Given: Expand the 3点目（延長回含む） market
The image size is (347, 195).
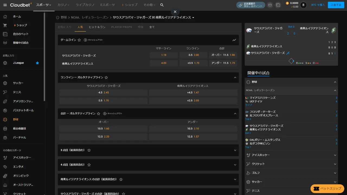Looking at the screenshot, I should click(235, 150).
